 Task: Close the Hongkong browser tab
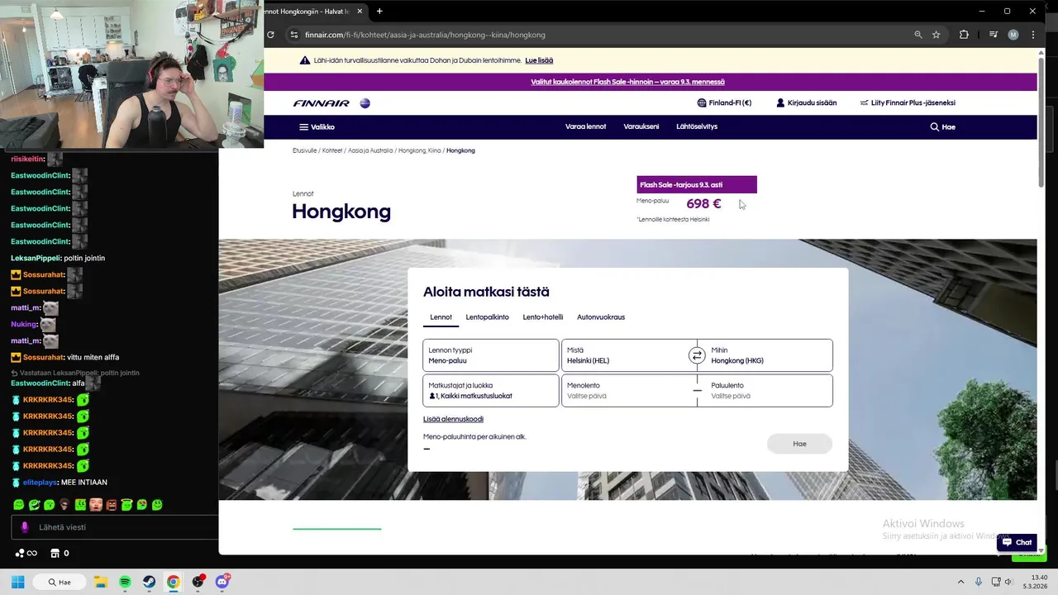click(360, 12)
